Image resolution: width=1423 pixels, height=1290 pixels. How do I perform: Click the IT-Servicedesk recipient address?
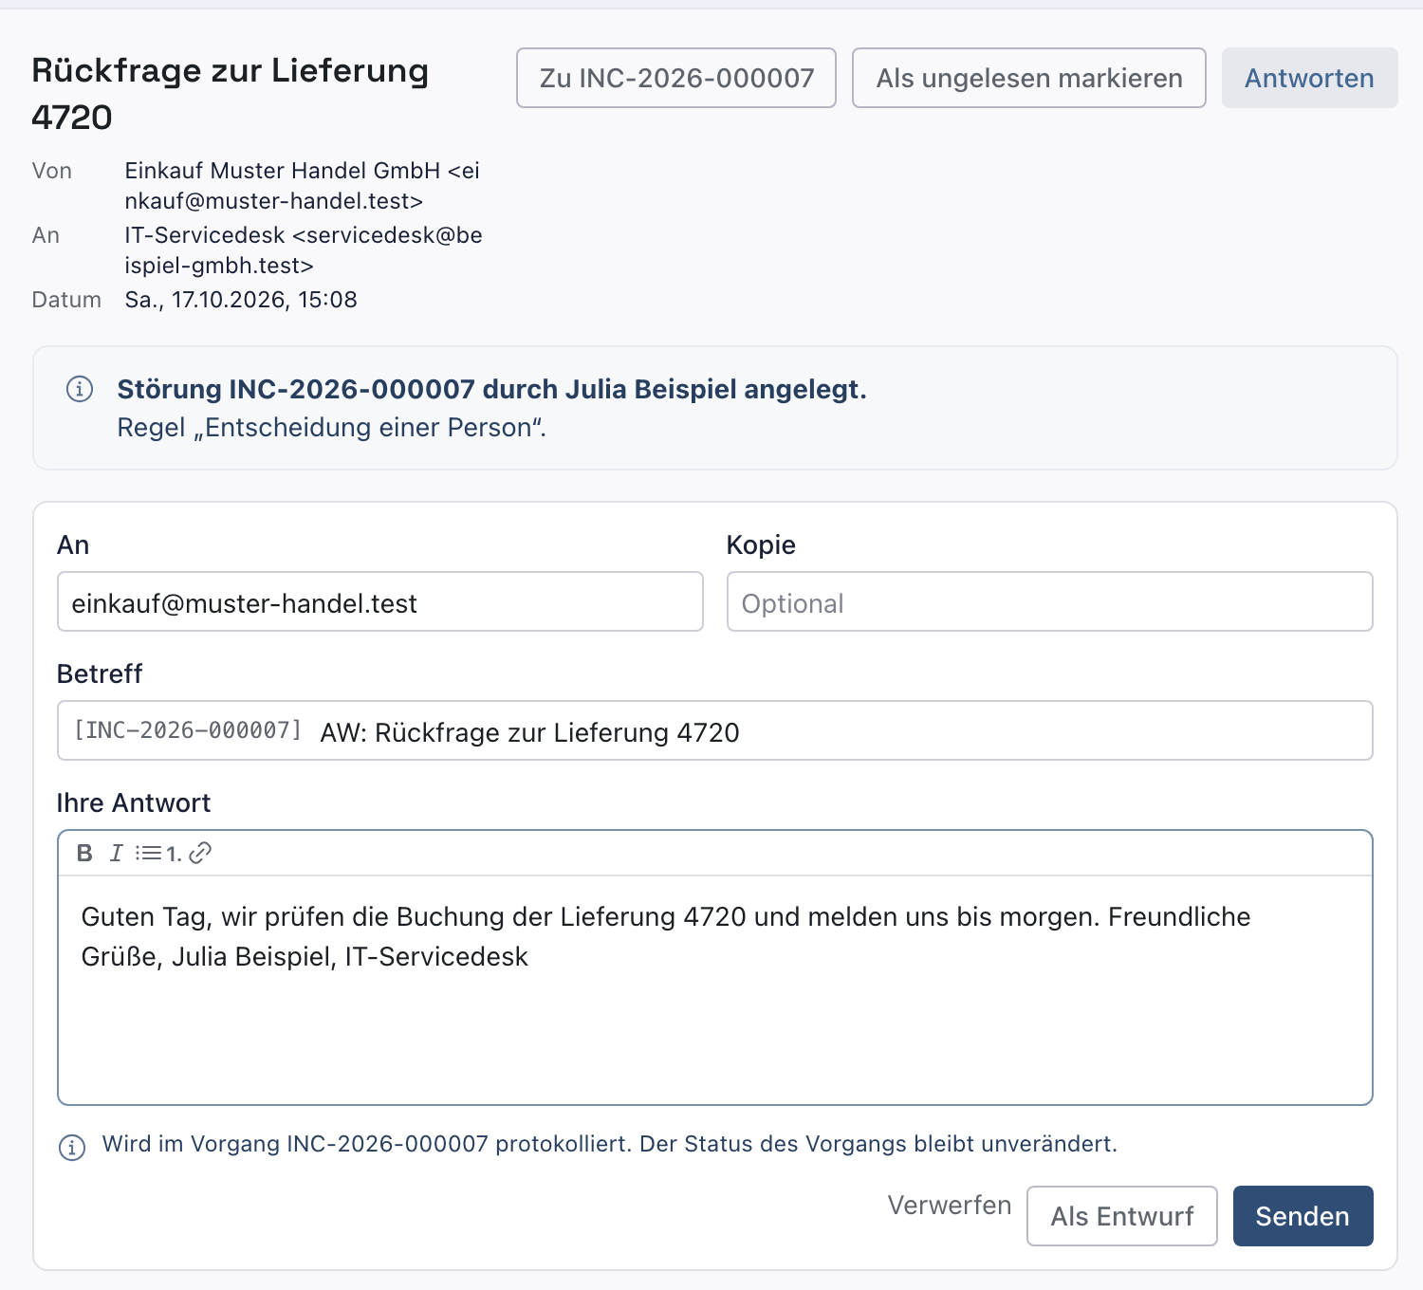(x=304, y=250)
